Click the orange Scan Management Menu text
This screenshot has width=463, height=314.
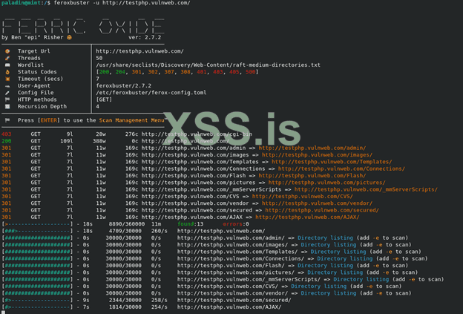(x=131, y=120)
